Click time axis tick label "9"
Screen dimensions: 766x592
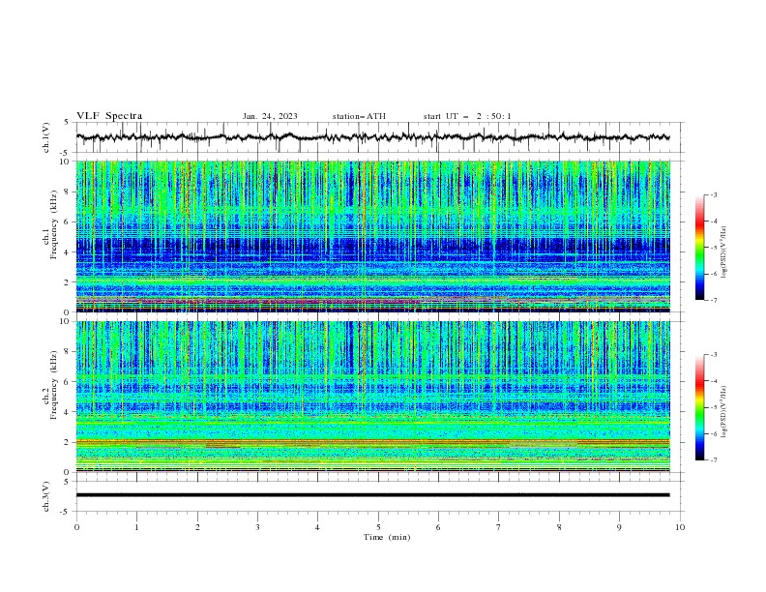point(619,527)
